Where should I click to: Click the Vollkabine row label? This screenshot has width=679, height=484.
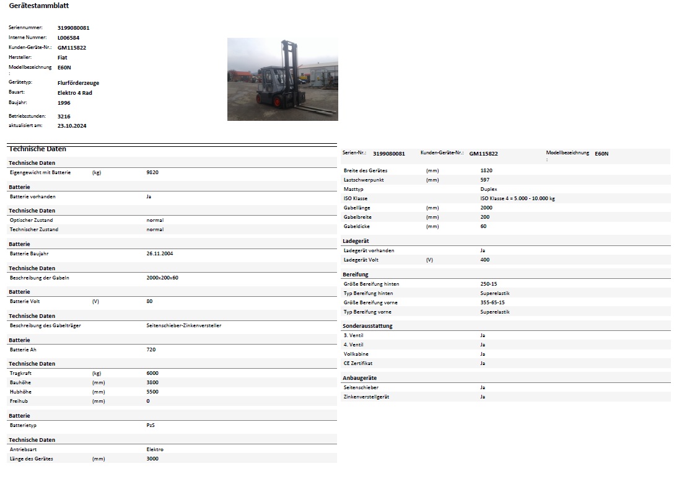[356, 354]
